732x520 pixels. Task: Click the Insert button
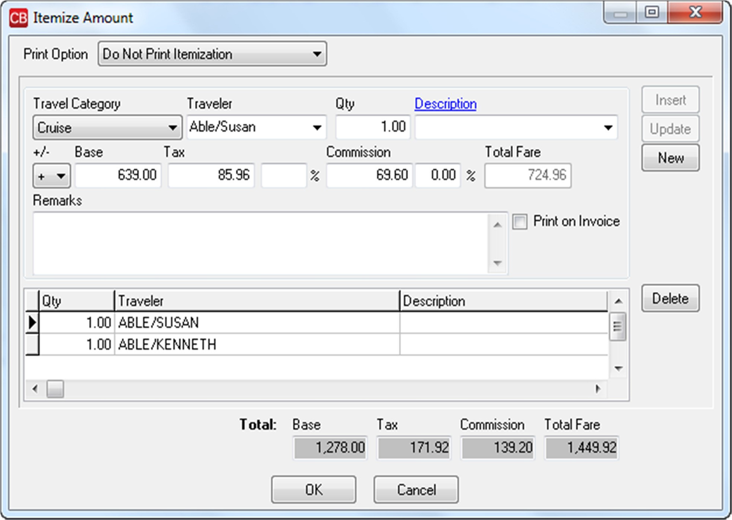671,100
